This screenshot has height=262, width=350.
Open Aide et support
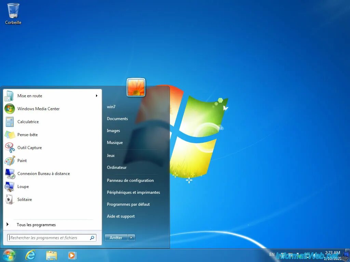pos(121,216)
